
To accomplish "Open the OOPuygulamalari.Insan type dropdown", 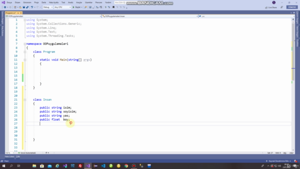I will 150,16.
